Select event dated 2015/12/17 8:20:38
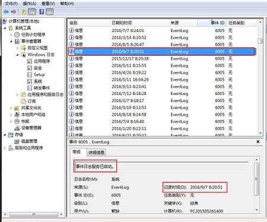The height and width of the screenshot is (222, 267). 163,59
